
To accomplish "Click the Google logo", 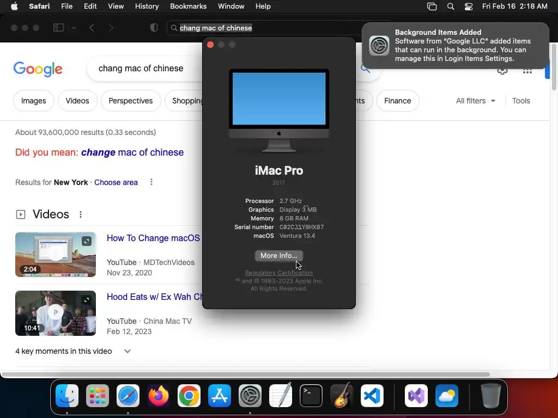I will (x=38, y=69).
